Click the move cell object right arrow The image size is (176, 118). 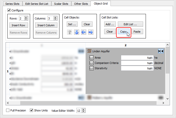coord(91,32)
